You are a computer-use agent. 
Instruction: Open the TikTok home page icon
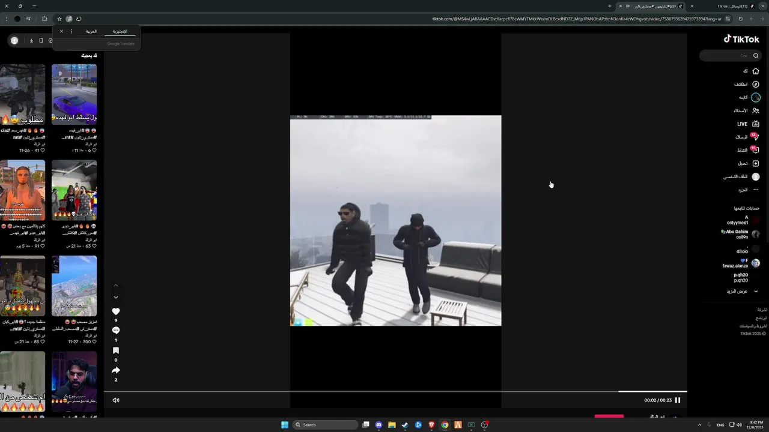(x=756, y=71)
